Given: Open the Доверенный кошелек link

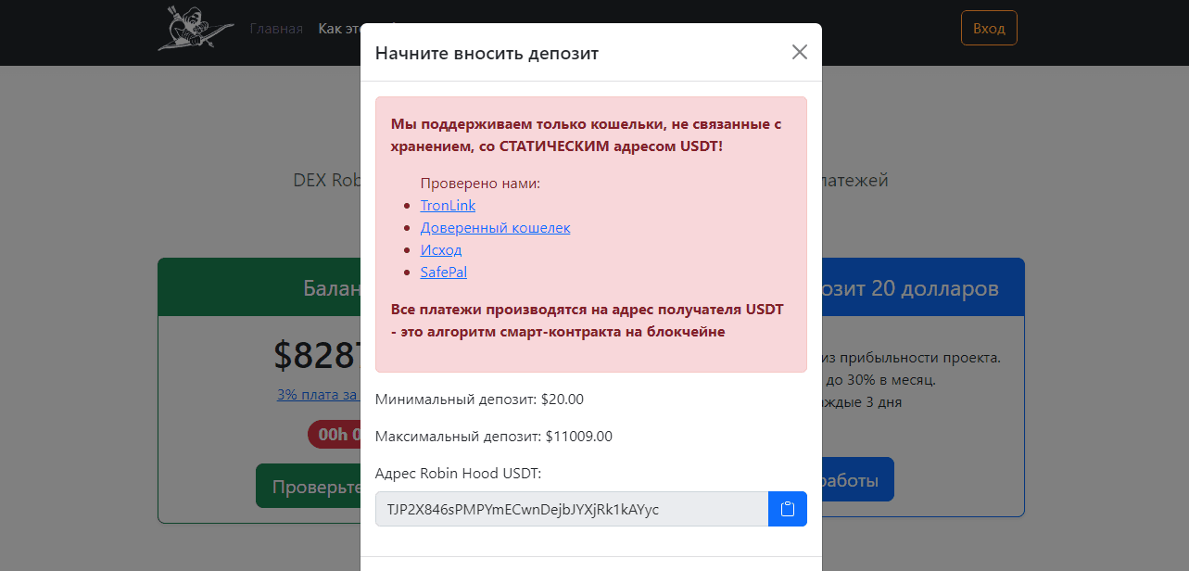Looking at the screenshot, I should 495,228.
